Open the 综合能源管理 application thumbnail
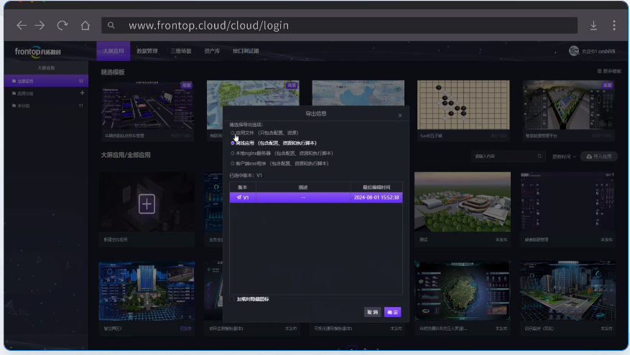 (568, 202)
